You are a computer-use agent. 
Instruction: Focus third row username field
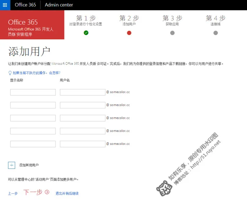coord(83,118)
